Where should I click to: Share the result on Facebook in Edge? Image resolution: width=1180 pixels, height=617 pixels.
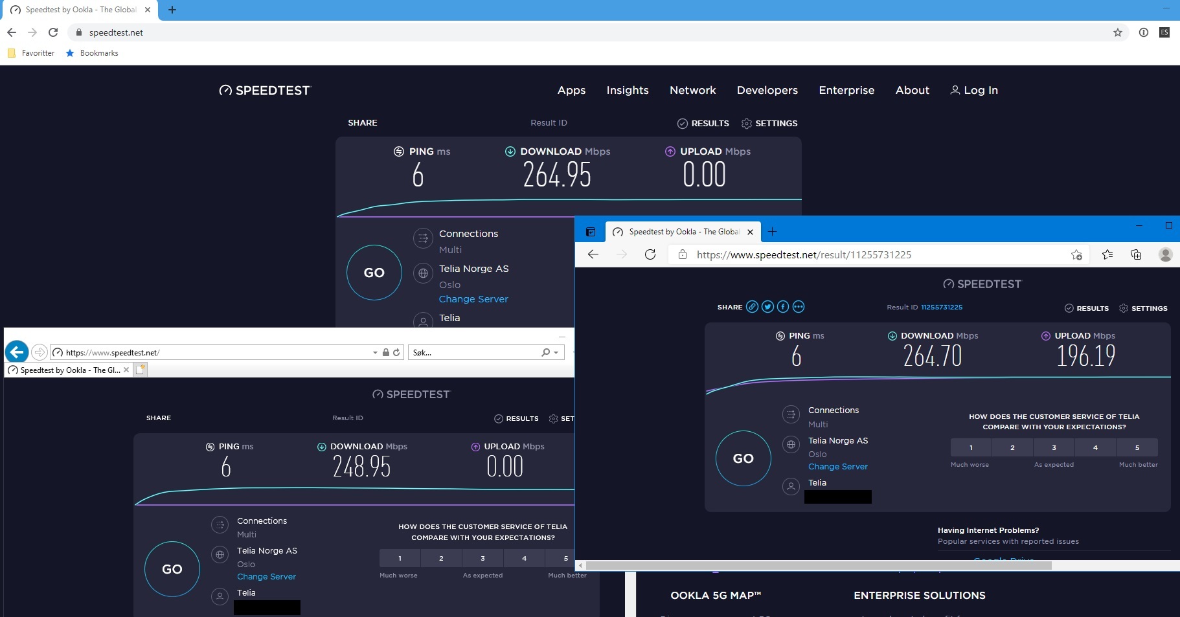783,307
